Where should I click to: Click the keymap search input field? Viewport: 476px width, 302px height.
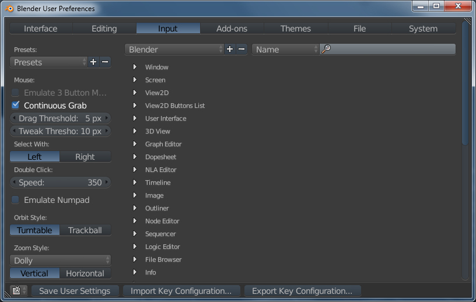point(388,49)
